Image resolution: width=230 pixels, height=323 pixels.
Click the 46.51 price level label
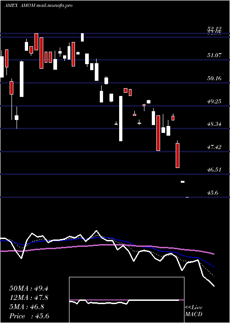[x=214, y=170]
